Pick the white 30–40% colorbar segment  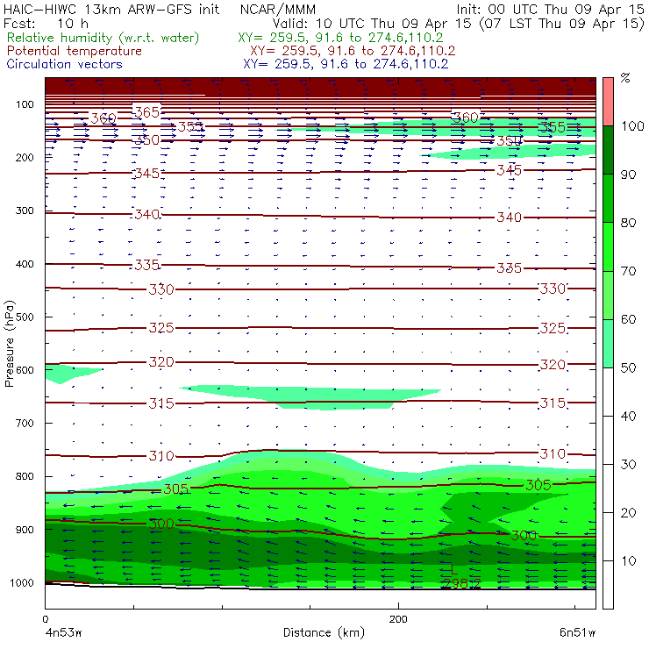(608, 440)
